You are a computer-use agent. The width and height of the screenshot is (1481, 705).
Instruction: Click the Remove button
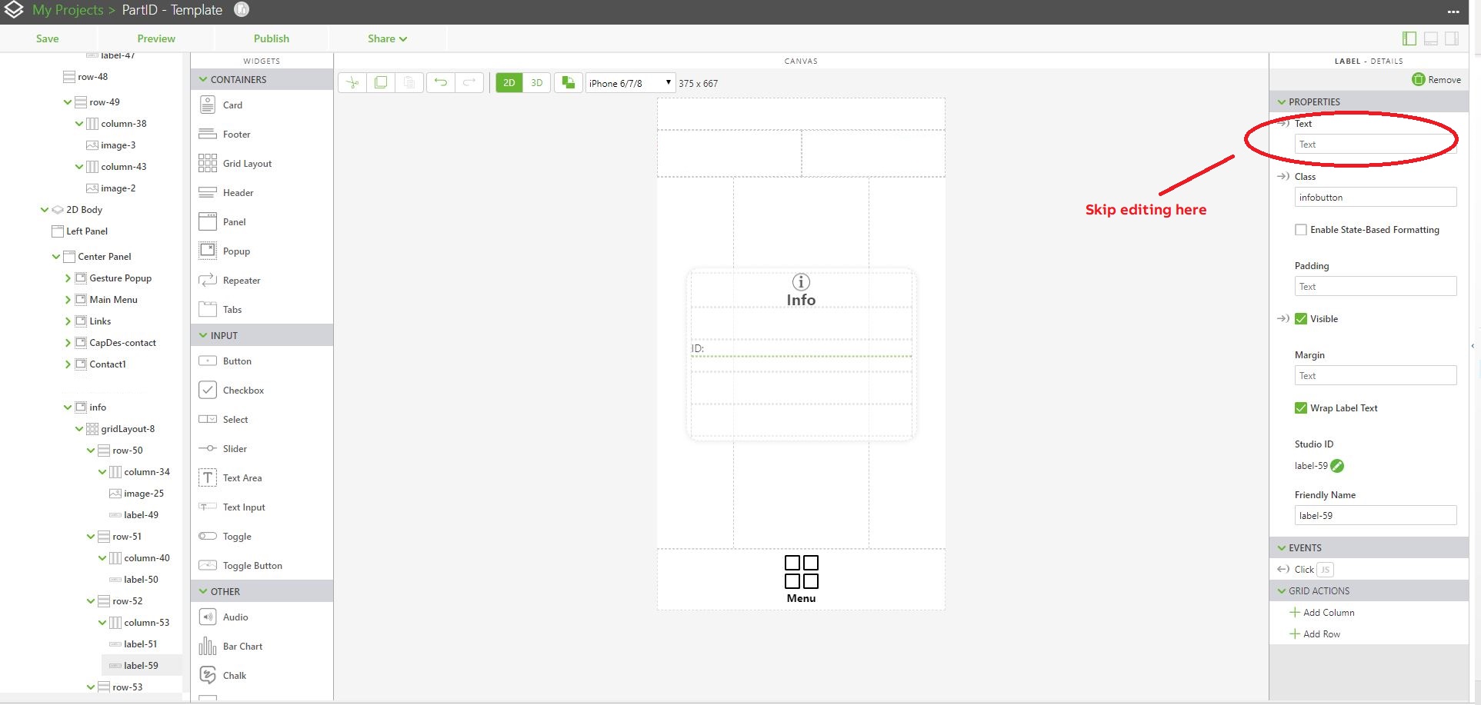(x=1436, y=79)
